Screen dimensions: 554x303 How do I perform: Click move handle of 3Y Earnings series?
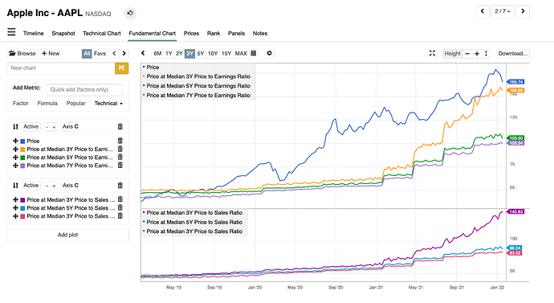pos(15,149)
